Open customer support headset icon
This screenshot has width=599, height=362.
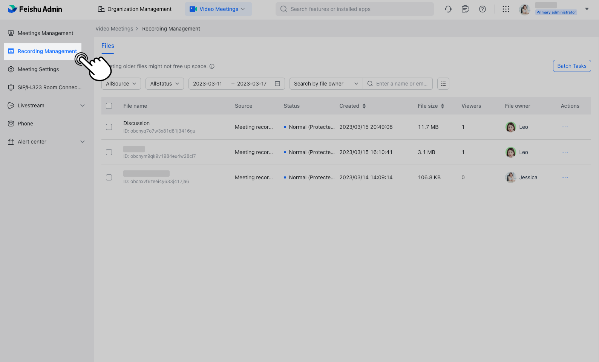click(x=448, y=9)
